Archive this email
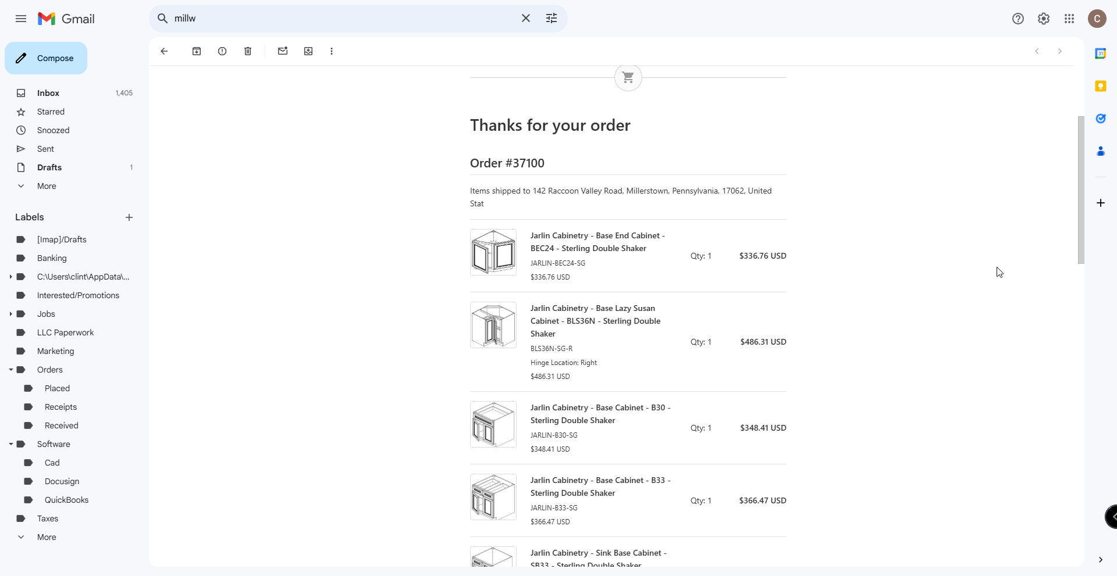This screenshot has height=576, width=1117. click(197, 51)
